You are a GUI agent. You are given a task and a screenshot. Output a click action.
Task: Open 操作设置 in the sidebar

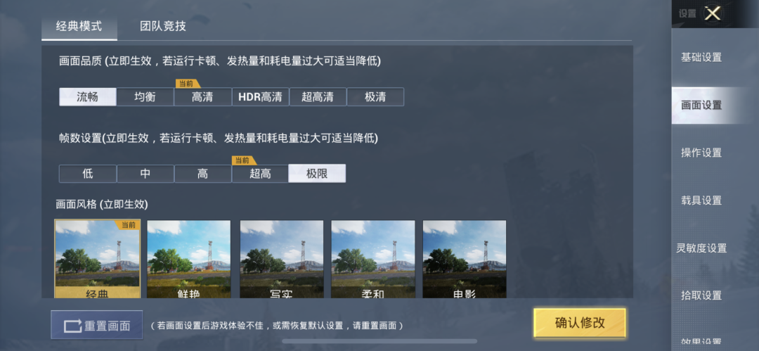point(701,153)
